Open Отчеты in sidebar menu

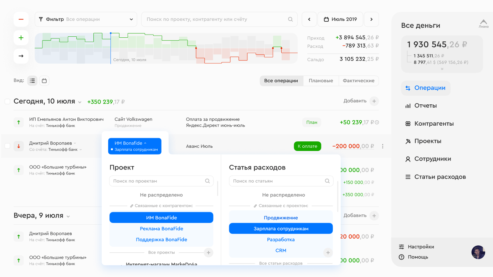[425, 106]
